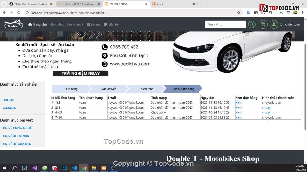The height and width of the screenshot is (172, 307).
Task: Select HONDA product category
Action: click(8, 100)
